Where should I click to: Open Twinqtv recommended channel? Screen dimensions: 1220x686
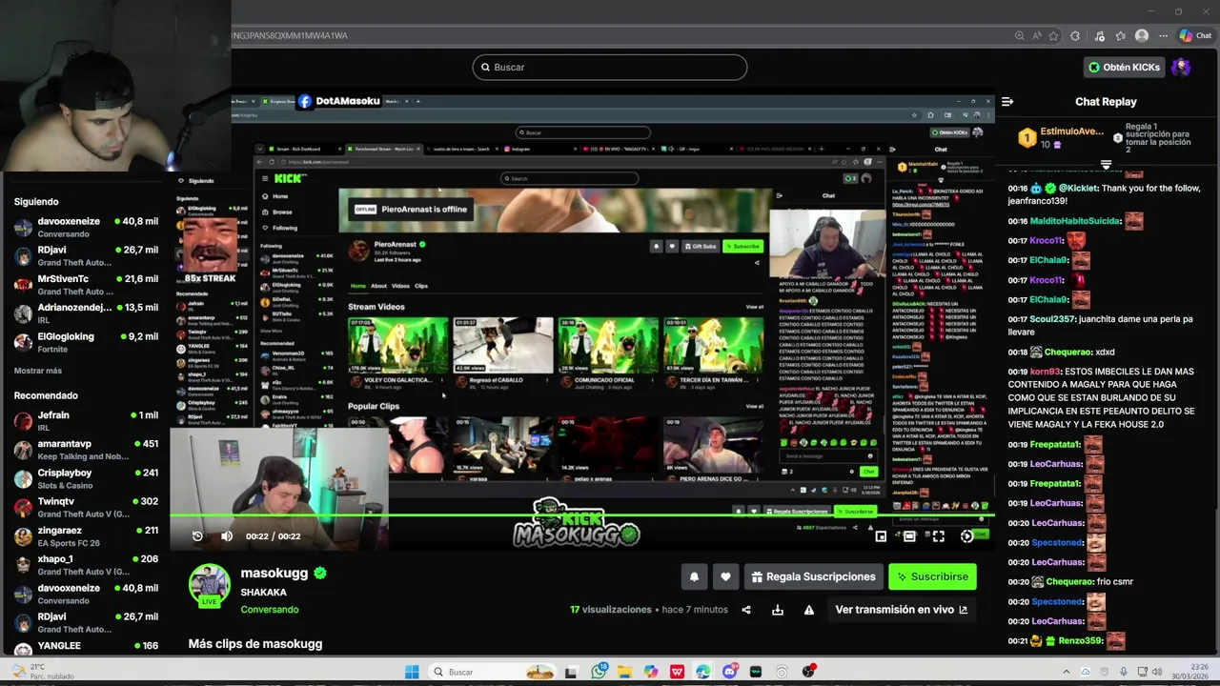[x=86, y=507]
